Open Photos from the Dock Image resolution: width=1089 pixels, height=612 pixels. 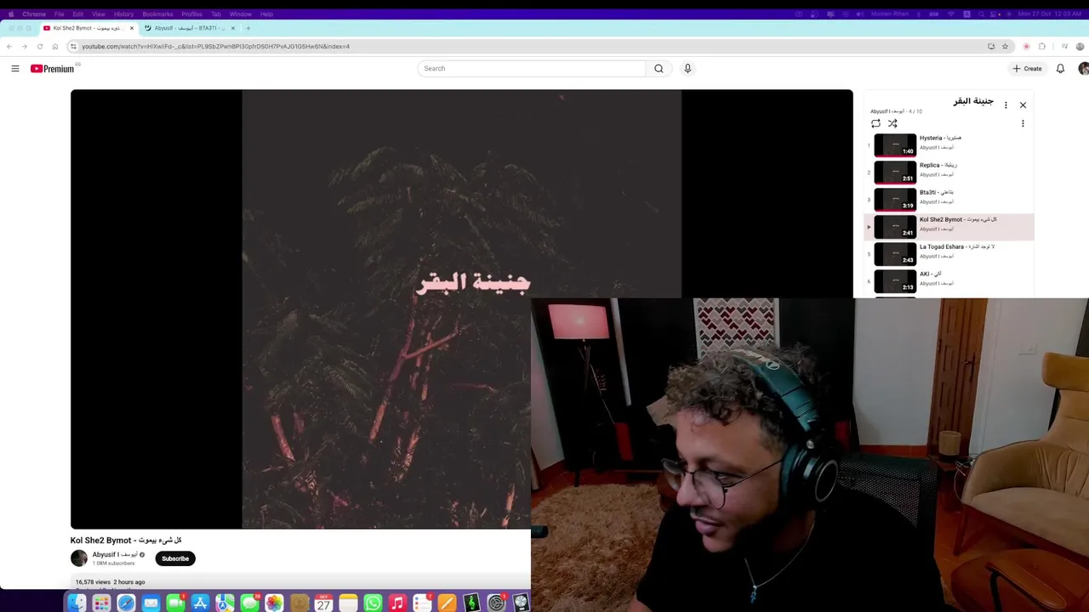tap(274, 603)
